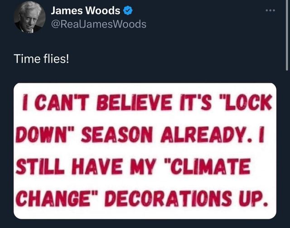
Task: Click the word "ALREADY." in the meme
Action: coord(207,134)
